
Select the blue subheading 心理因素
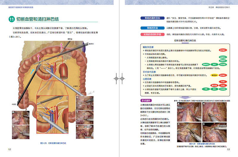(147, 79)
